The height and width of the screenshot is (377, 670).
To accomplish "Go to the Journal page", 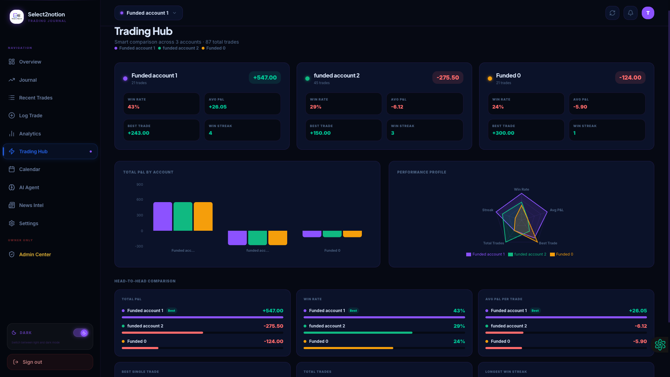I will pyautogui.click(x=50, y=80).
